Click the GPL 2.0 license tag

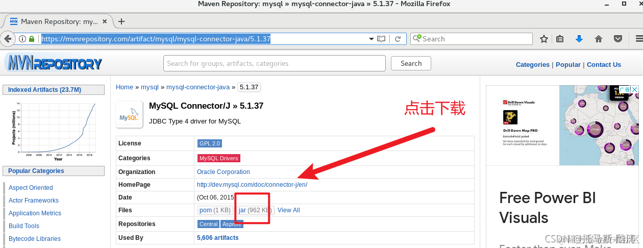click(x=210, y=143)
